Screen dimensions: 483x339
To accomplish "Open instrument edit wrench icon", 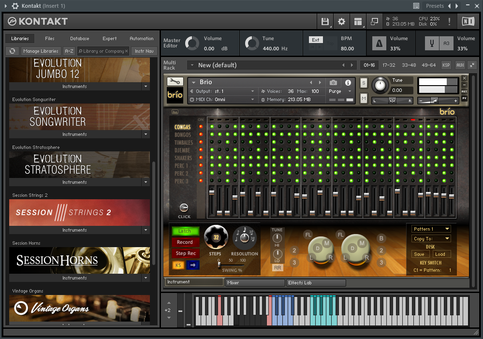I will pyautogui.click(x=175, y=82).
